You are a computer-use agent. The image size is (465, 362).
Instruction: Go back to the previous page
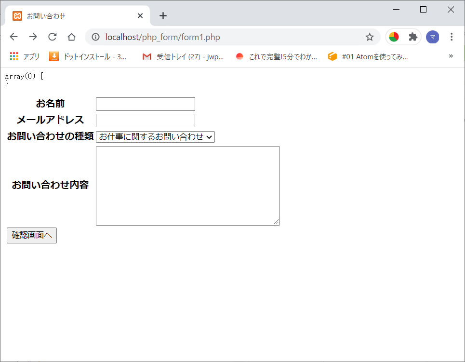coord(13,37)
